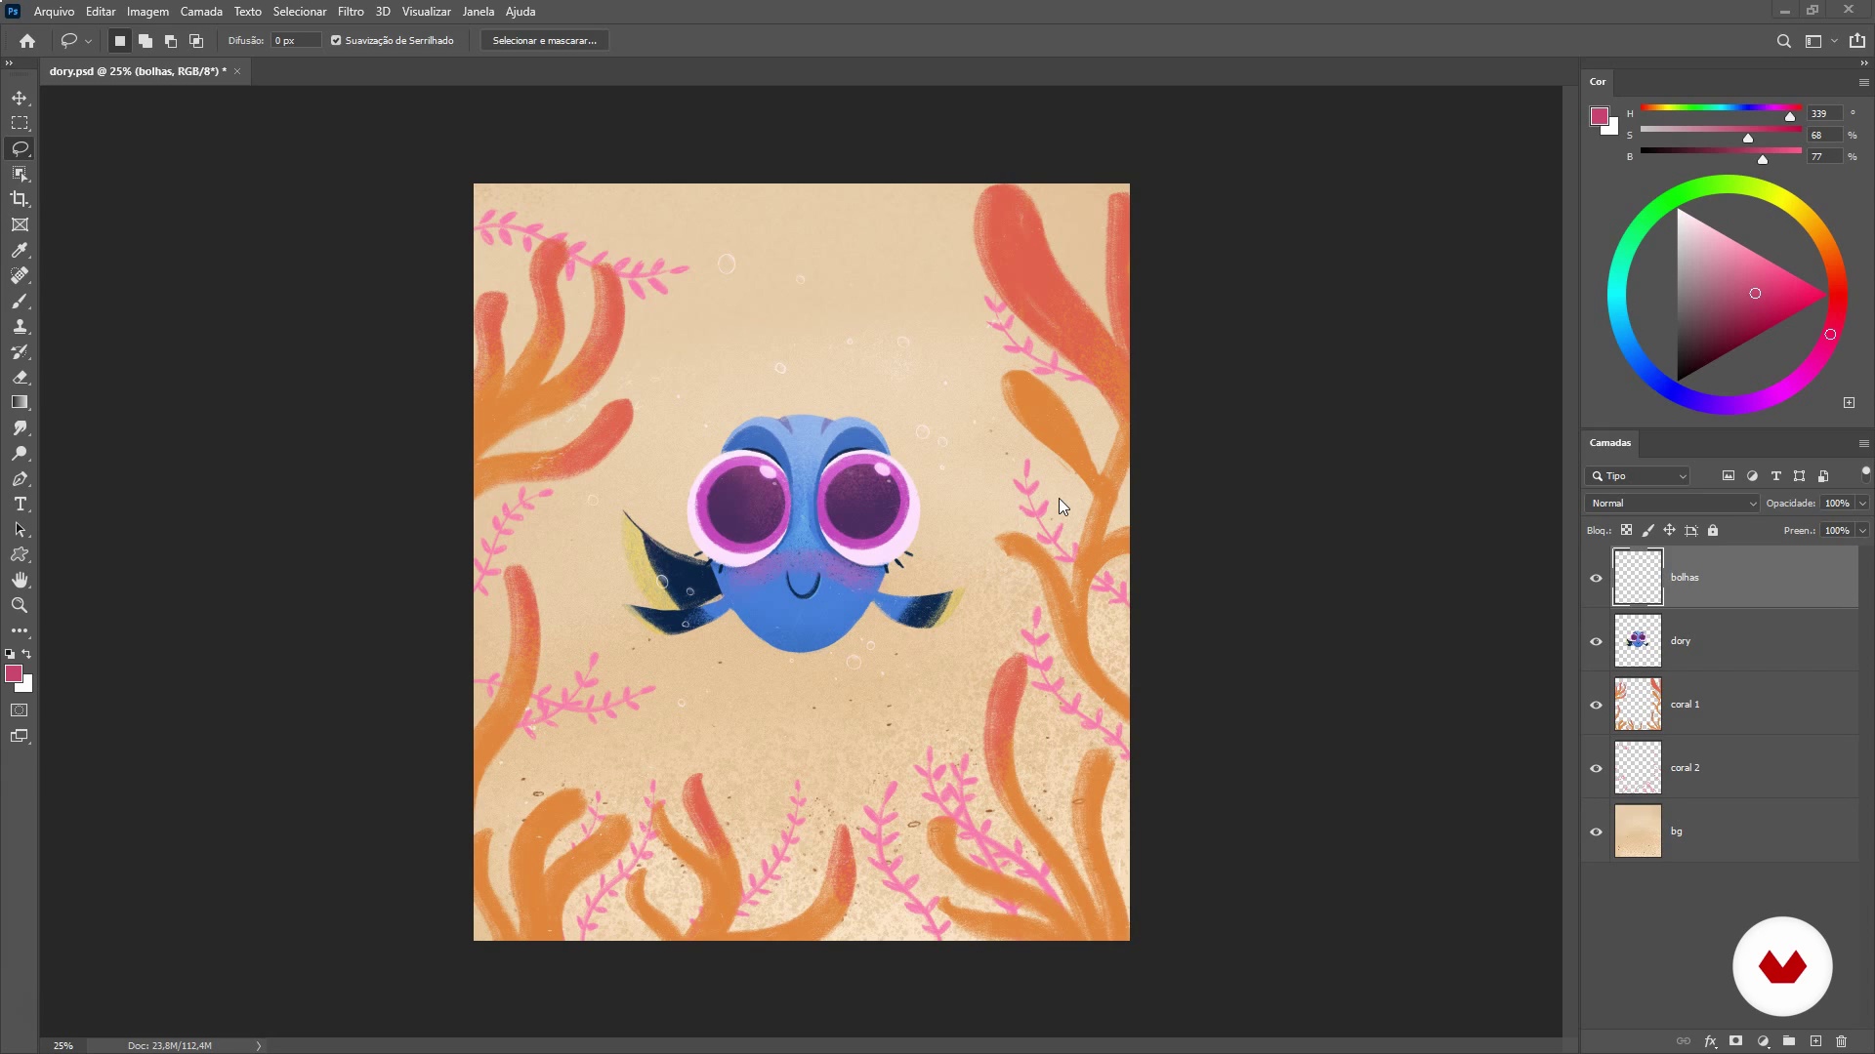
Task: Switch to the dory.psd document tab
Action: tap(138, 71)
